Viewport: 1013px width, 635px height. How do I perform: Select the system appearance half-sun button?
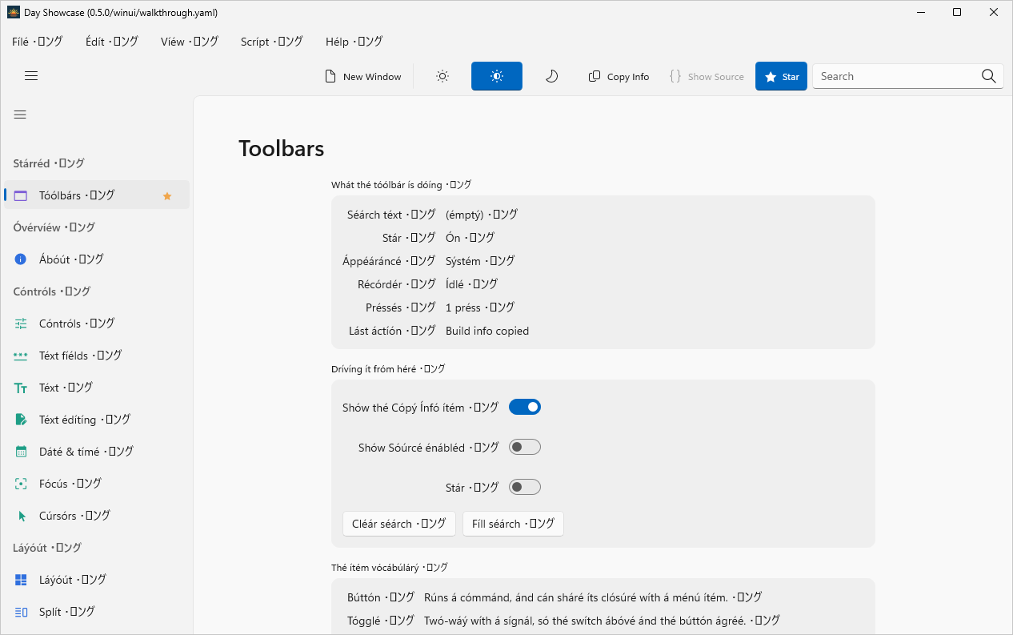[x=497, y=76]
